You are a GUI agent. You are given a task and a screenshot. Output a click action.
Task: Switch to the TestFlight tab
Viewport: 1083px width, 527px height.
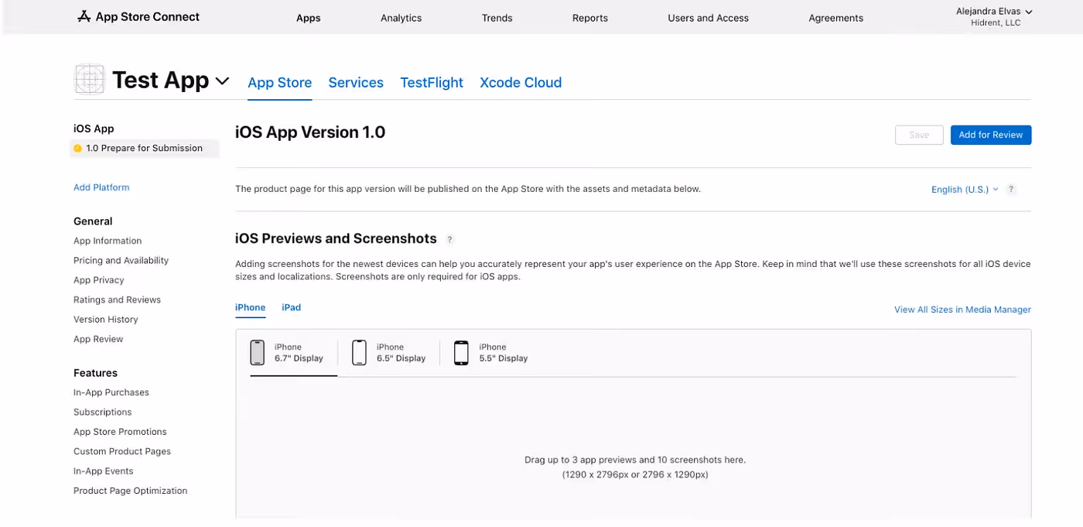click(x=432, y=83)
